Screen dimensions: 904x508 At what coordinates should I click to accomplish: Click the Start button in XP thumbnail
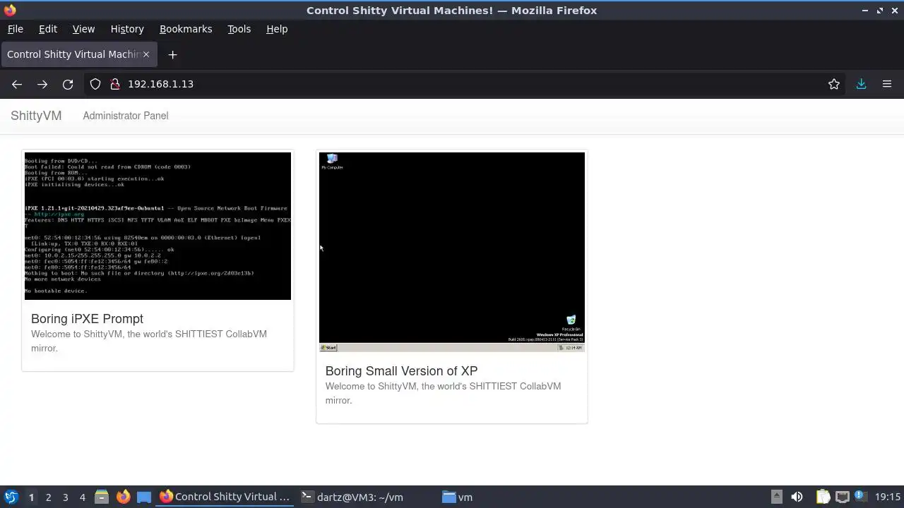tap(328, 348)
